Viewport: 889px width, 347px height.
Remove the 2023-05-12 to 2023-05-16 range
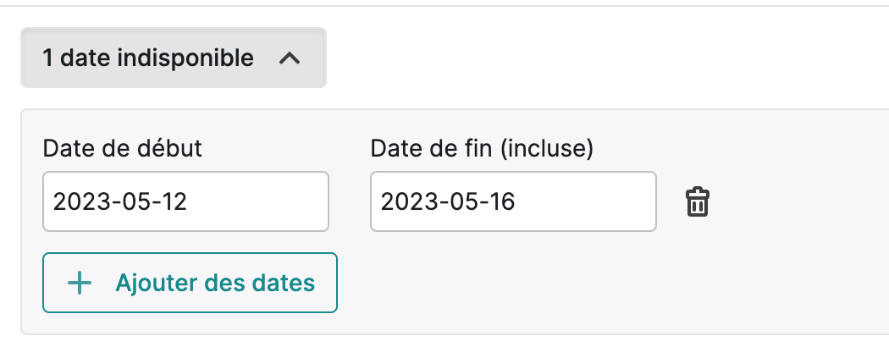(x=698, y=201)
